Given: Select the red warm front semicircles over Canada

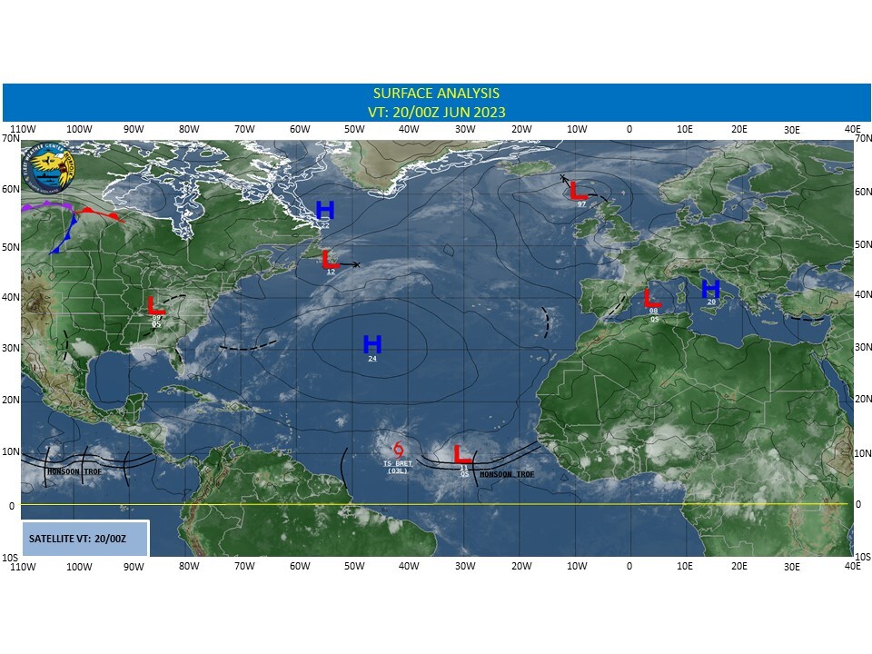Looking at the screenshot, I should (x=98, y=214).
